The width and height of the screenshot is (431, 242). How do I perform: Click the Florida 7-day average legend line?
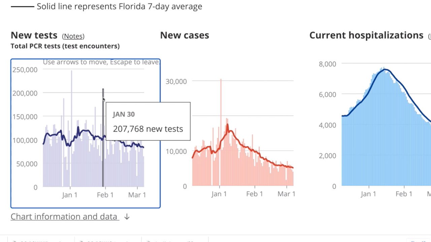click(x=22, y=6)
